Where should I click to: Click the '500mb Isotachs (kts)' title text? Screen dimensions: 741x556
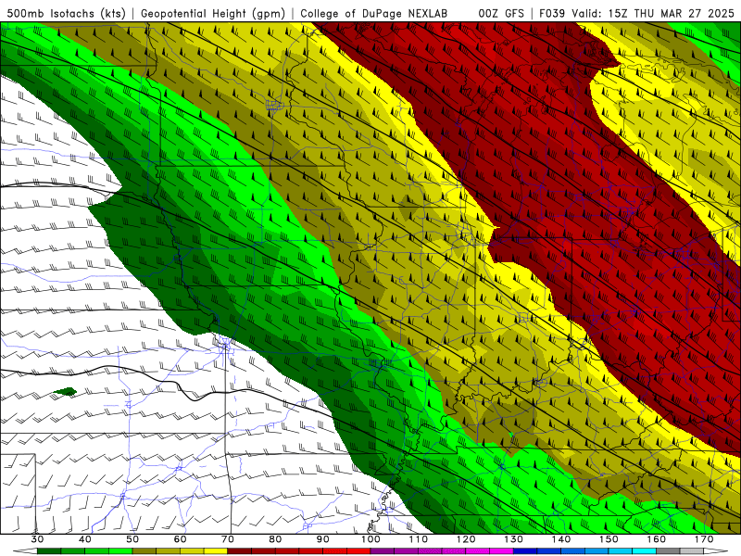64,14
